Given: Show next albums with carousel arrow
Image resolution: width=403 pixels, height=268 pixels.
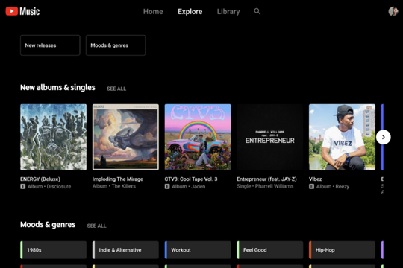Looking at the screenshot, I should [383, 137].
